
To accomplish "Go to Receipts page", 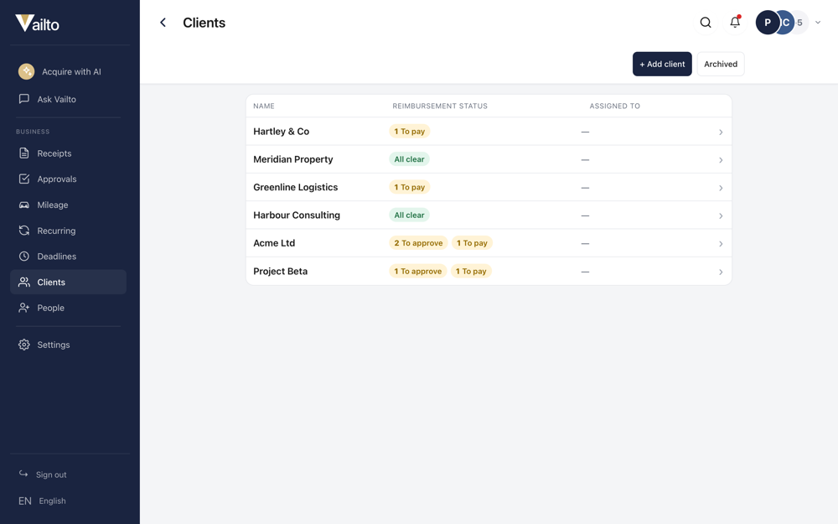I will pyautogui.click(x=69, y=153).
